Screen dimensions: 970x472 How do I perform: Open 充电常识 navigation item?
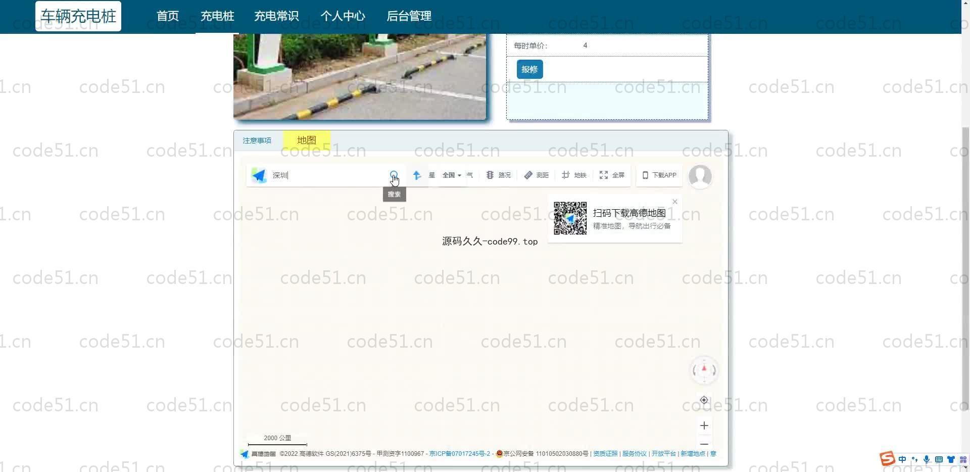point(276,16)
